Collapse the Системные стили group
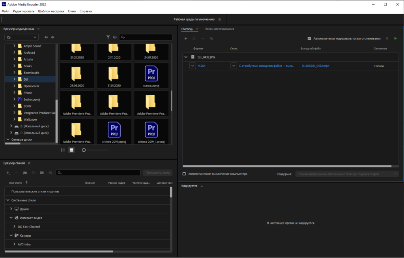404x258 pixels. coord(8,200)
